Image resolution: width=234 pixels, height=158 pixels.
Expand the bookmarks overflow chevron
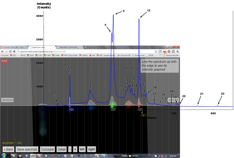point(160,55)
